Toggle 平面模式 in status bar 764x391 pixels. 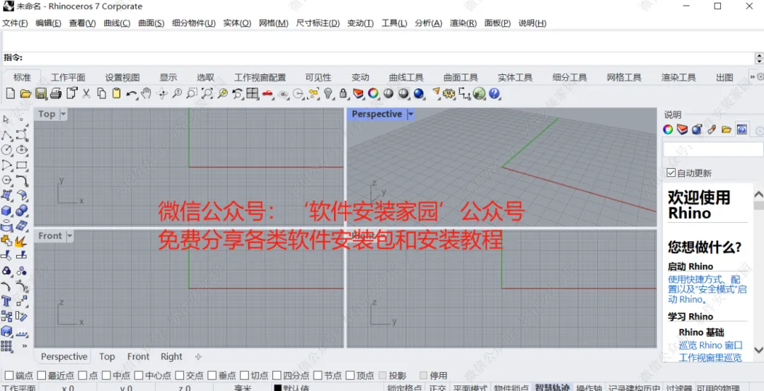470,388
